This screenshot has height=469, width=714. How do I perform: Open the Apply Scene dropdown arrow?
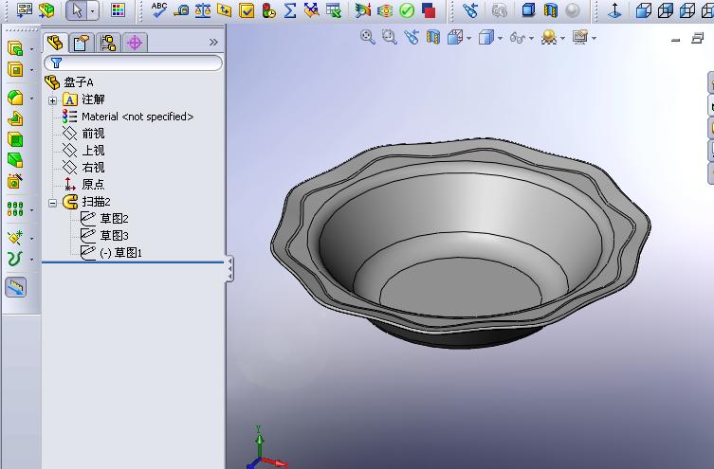click(x=562, y=38)
